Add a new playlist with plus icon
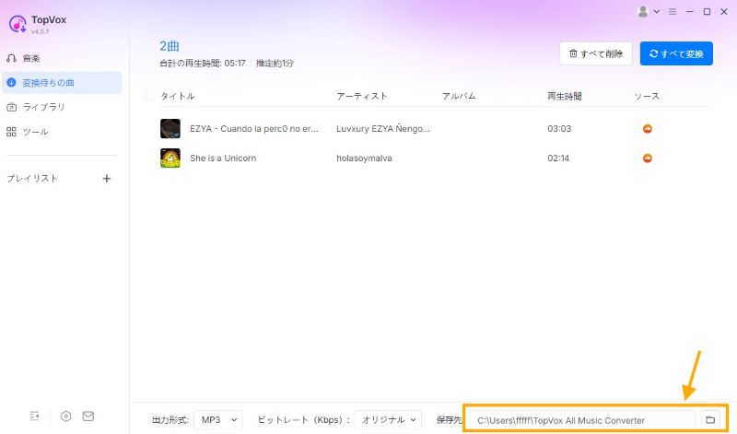This screenshot has width=737, height=434. (107, 179)
